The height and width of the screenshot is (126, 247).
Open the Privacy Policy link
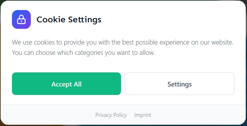click(x=111, y=115)
